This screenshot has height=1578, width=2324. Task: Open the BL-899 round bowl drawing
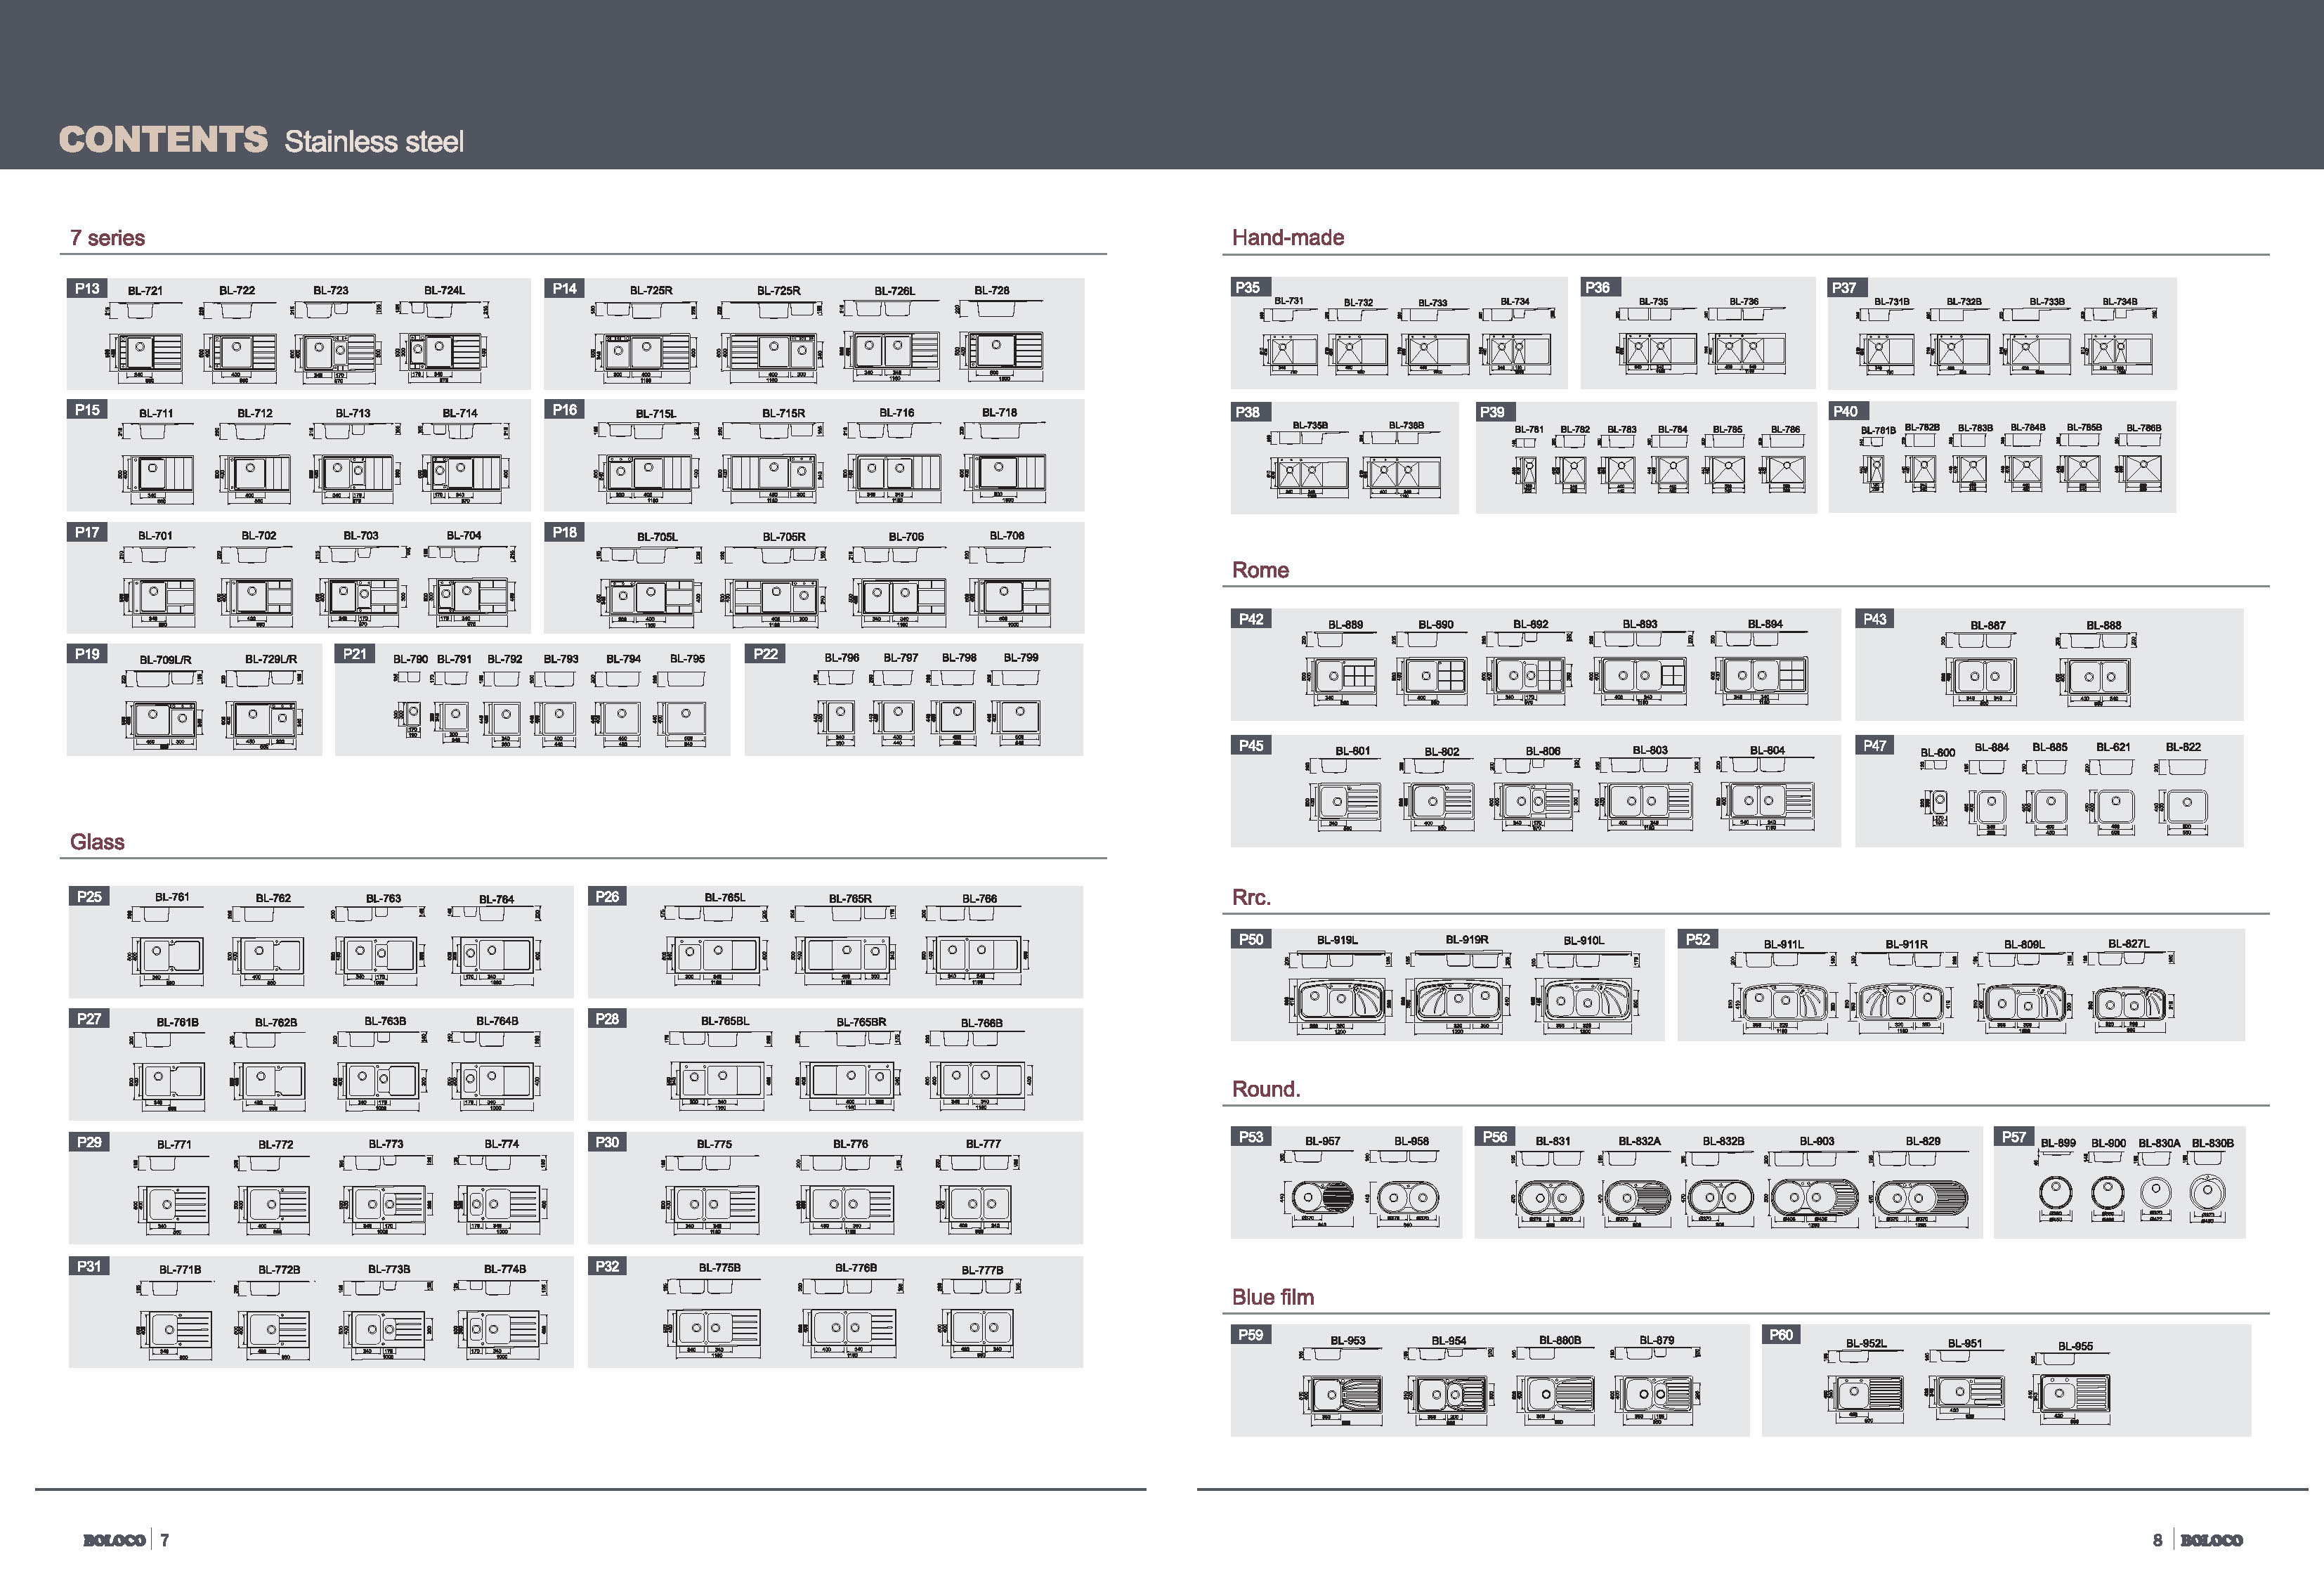pyautogui.click(x=2055, y=1185)
